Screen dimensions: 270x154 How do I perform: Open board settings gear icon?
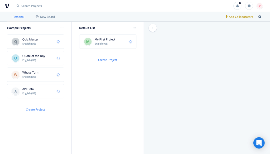[260, 17]
